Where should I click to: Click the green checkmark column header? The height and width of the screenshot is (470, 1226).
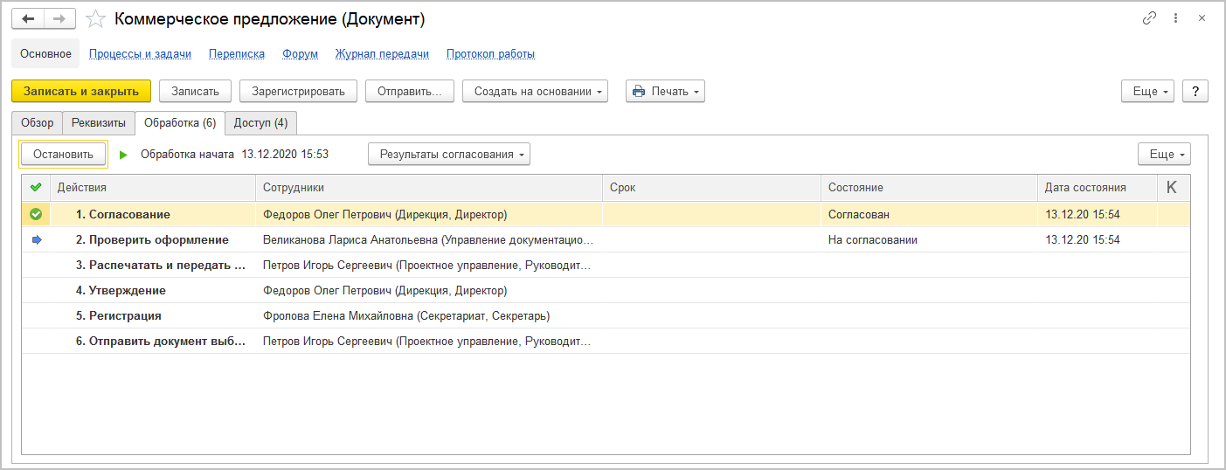(35, 187)
